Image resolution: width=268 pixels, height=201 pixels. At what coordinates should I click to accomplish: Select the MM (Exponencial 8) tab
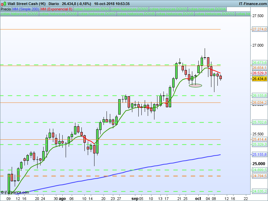[x=56, y=9]
